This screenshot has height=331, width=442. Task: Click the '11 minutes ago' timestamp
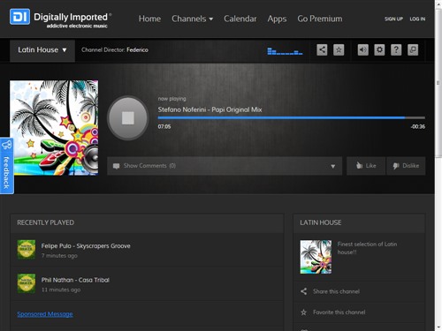tap(61, 290)
